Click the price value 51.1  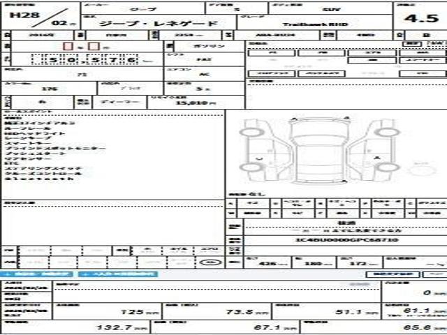pos(348,312)
